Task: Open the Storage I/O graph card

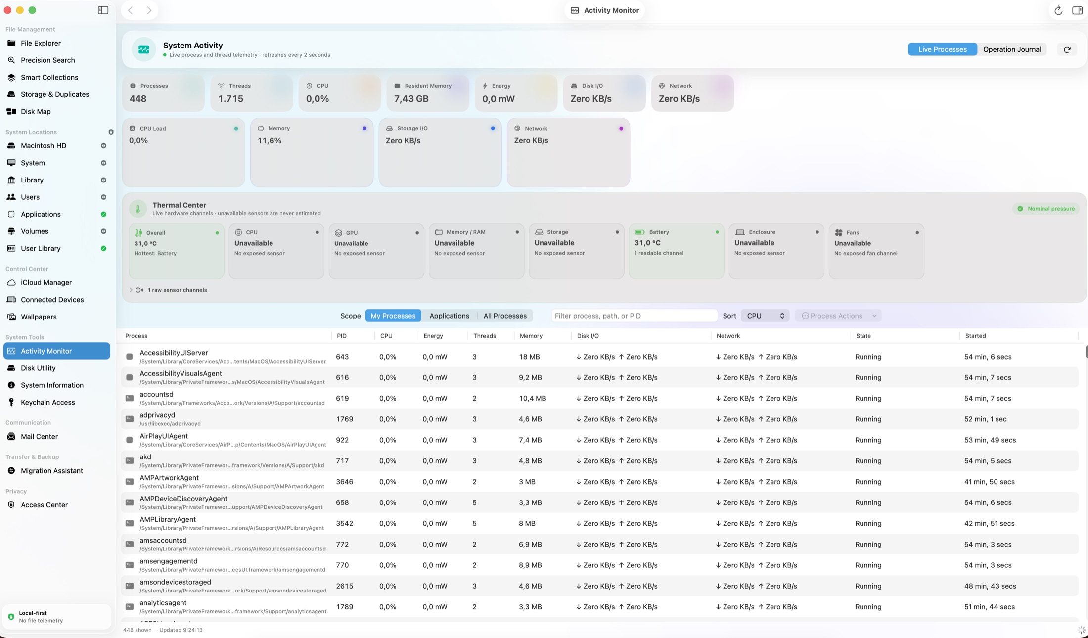Action: click(x=440, y=152)
